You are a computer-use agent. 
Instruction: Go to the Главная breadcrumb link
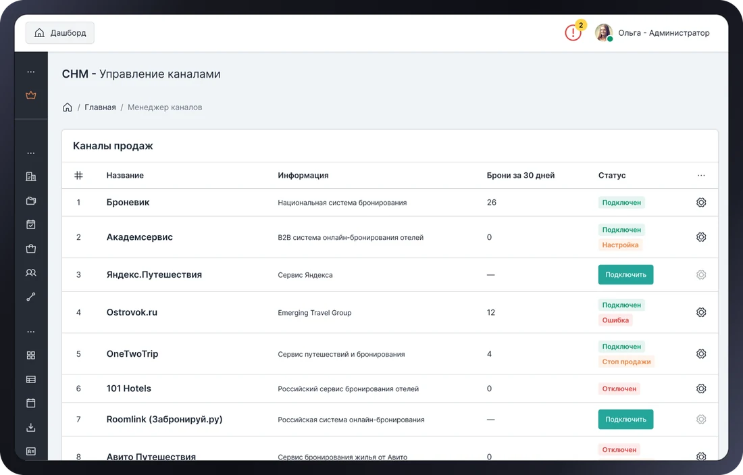[x=100, y=107]
